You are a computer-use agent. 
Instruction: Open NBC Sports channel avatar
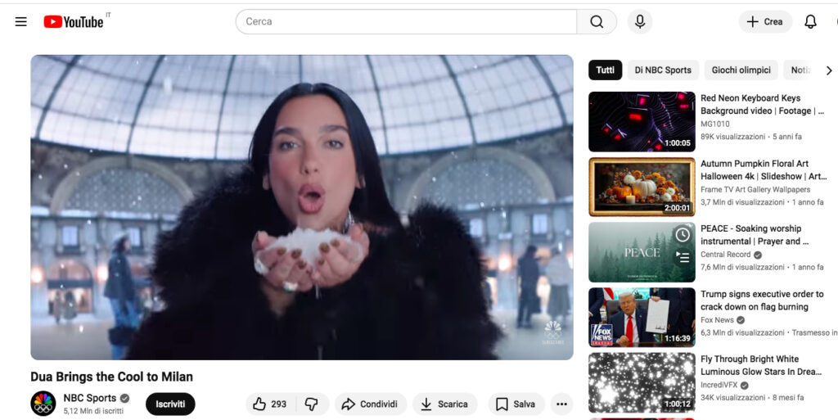click(43, 404)
